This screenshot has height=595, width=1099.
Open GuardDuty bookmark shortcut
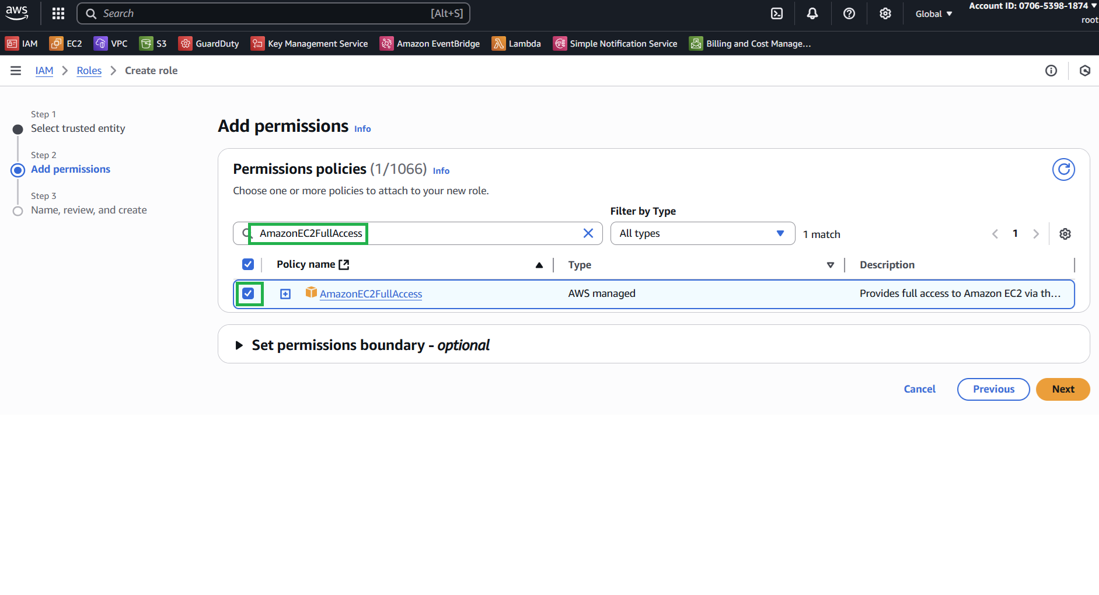pyautogui.click(x=209, y=44)
